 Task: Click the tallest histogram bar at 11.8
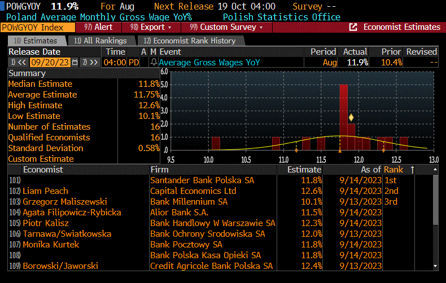(344, 117)
